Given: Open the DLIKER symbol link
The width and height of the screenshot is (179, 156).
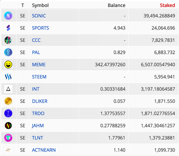Looking at the screenshot, I should click(40, 101).
